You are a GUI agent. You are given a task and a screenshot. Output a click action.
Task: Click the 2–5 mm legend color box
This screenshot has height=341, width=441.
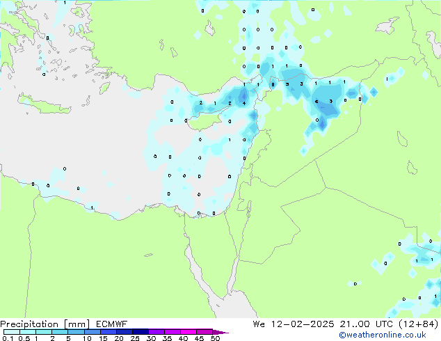point(60,332)
